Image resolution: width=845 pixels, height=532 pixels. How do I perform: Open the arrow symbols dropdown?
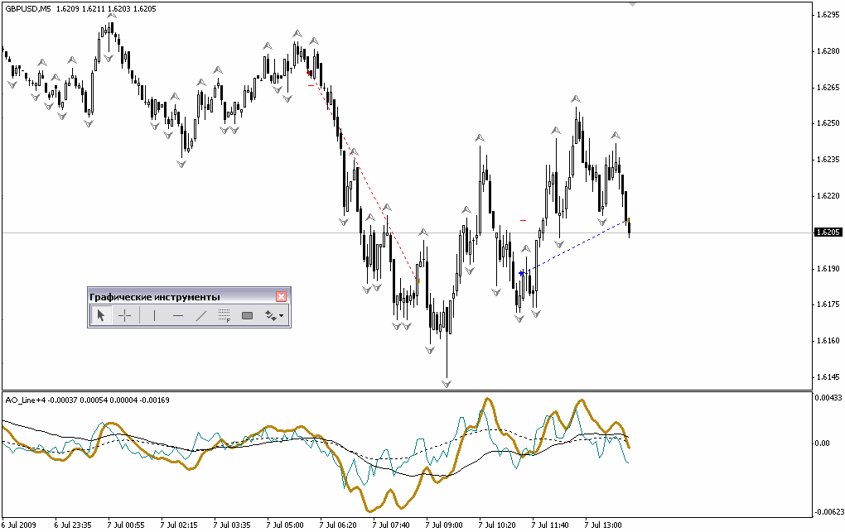point(273,315)
